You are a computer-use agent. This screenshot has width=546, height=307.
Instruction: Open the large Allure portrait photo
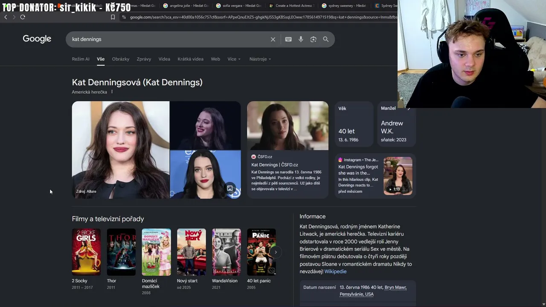[x=121, y=150]
